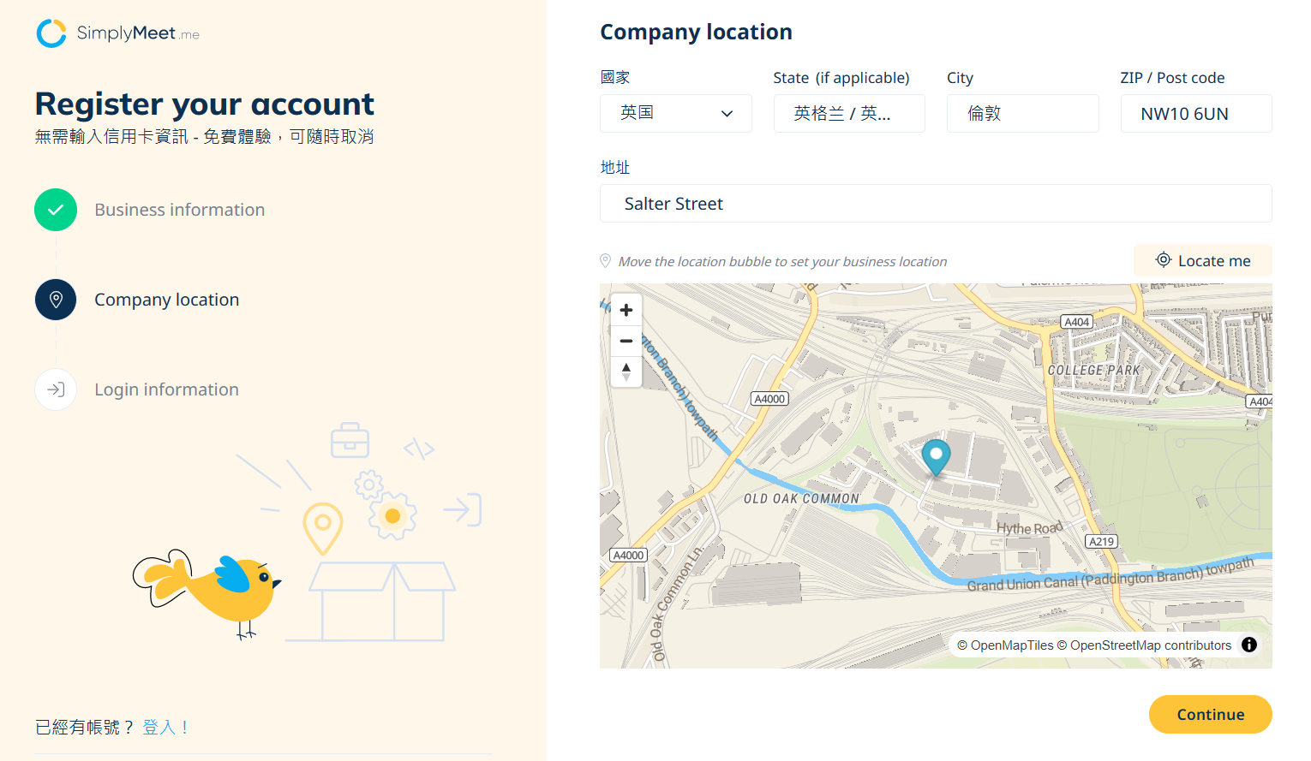This screenshot has width=1311, height=761.
Task: Focus the State field
Action: [849, 113]
